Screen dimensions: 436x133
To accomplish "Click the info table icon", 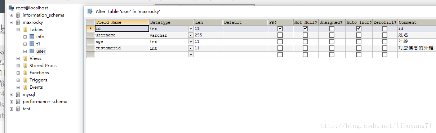I will [x=32, y=36].
